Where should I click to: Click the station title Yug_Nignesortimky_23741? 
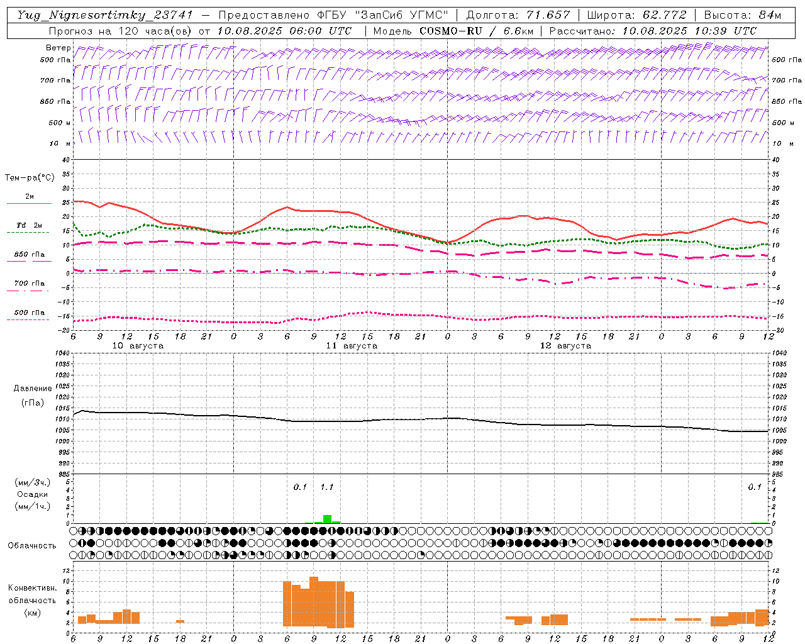coord(105,15)
